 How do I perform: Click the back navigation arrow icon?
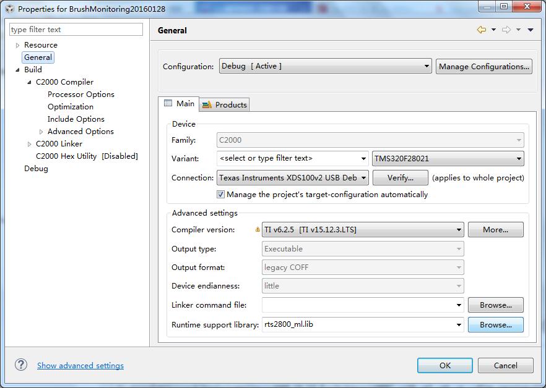pyautogui.click(x=481, y=30)
